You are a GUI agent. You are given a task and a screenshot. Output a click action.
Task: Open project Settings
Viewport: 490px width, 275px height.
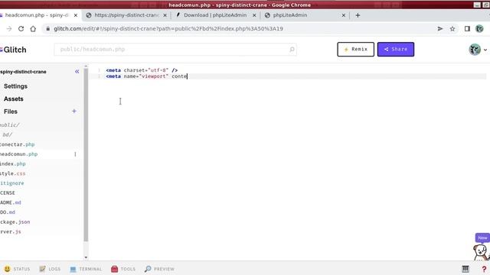(15, 86)
